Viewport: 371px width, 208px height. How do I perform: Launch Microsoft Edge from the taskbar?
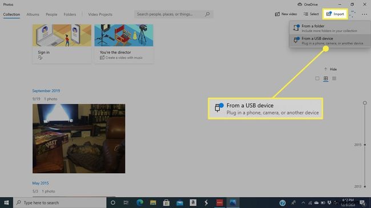[x=140, y=202]
